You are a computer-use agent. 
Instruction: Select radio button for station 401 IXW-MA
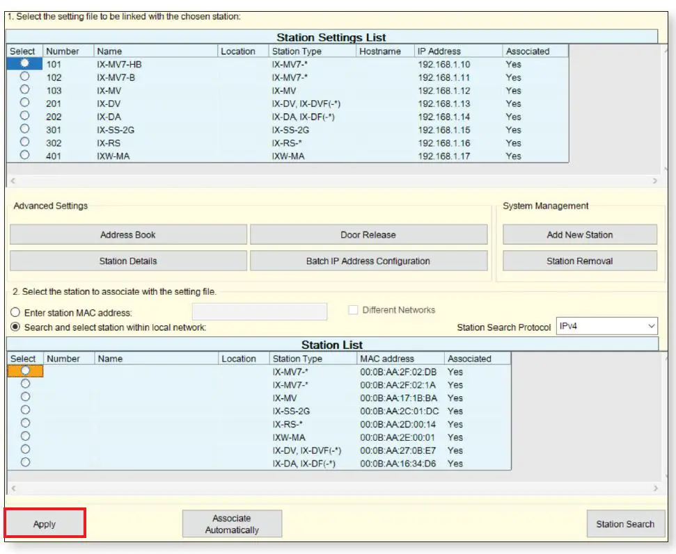pyautogui.click(x=25, y=155)
